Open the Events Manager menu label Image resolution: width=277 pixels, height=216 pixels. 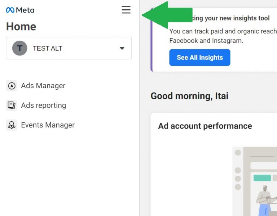48,125
